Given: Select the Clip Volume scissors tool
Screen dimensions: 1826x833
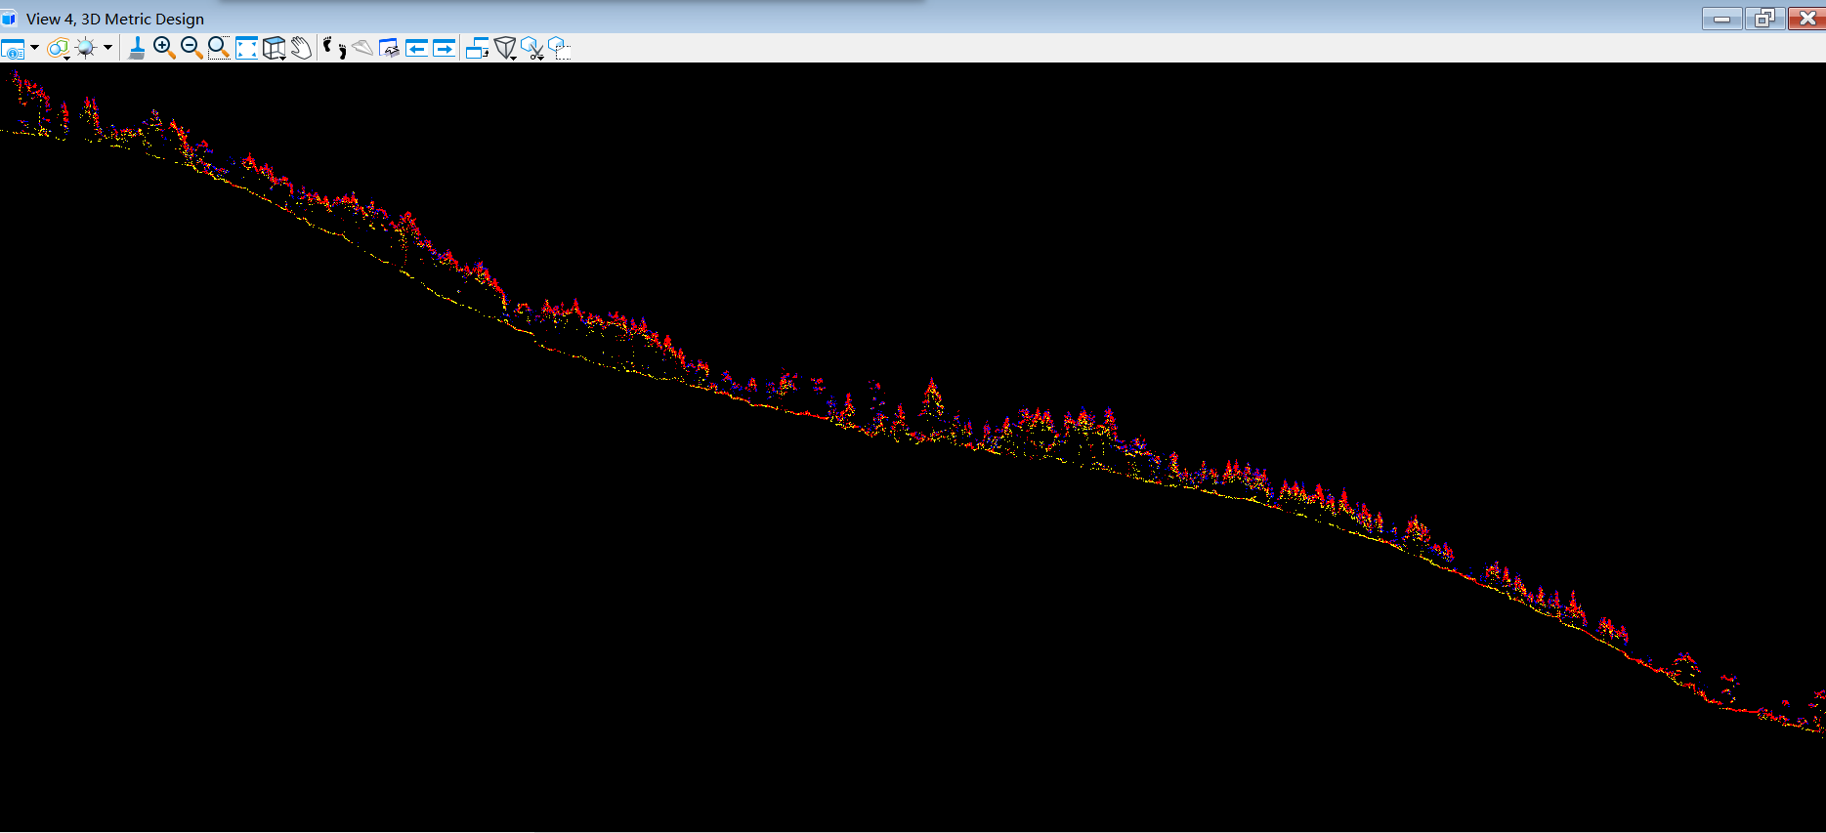Looking at the screenshot, I should 532,48.
